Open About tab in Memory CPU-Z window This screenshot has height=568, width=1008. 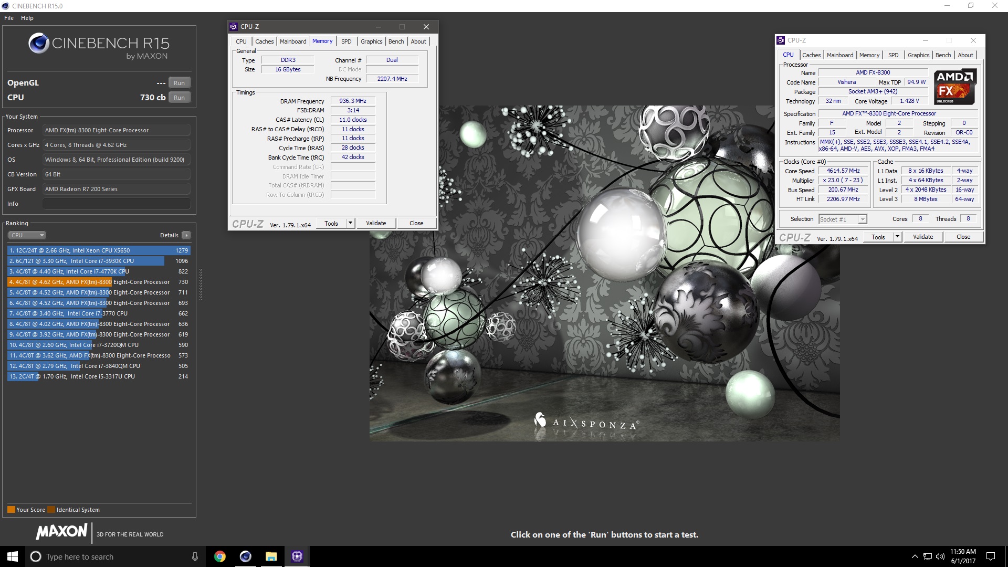tap(418, 41)
